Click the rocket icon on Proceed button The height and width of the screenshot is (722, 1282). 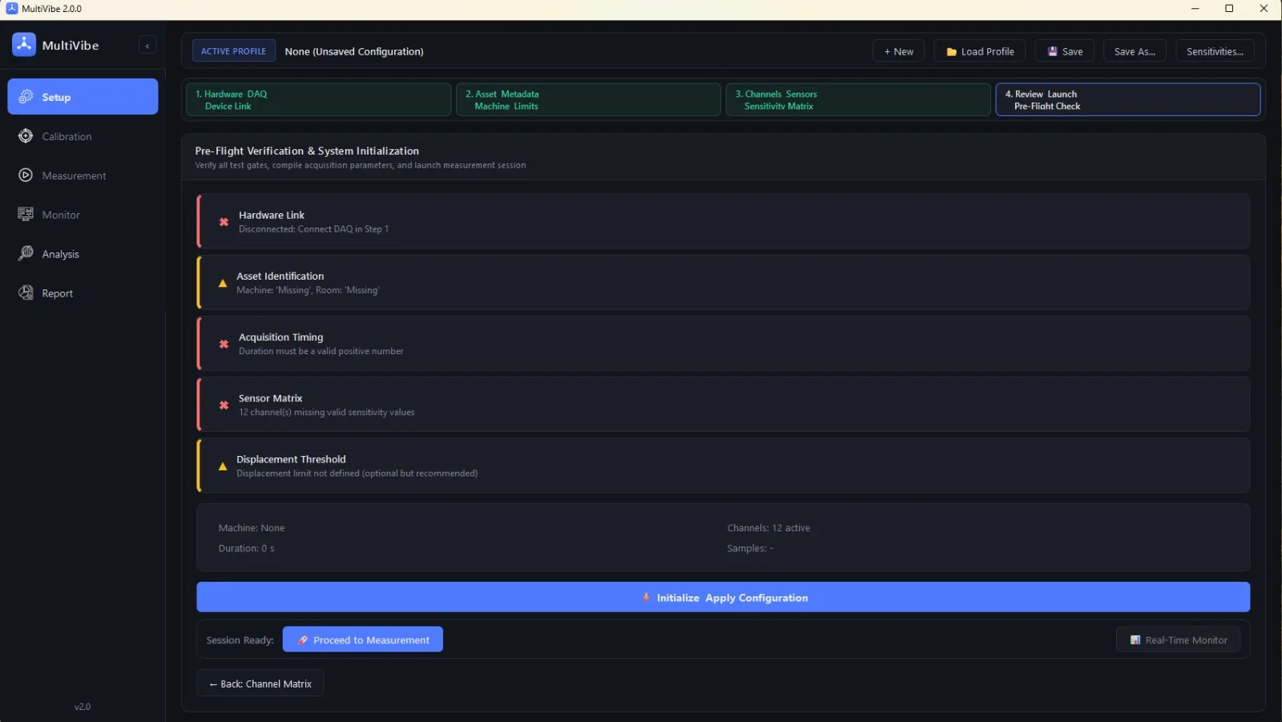[303, 639]
